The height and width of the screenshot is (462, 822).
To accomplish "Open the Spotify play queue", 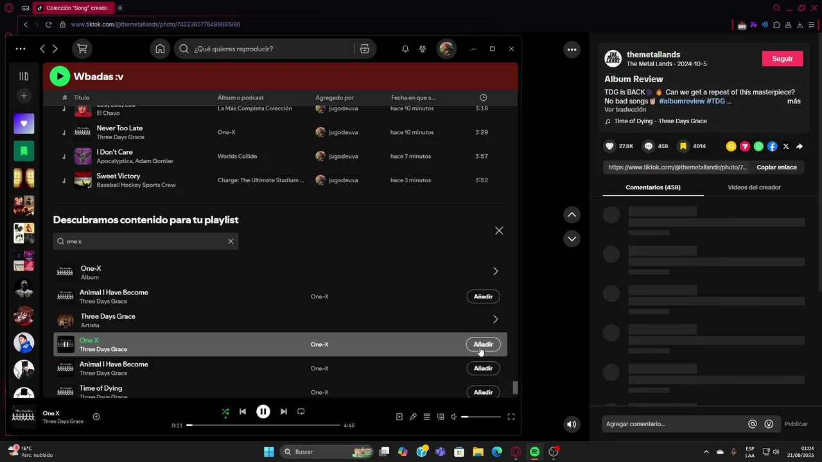I will (x=426, y=416).
